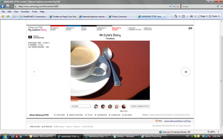This screenshot has width=223, height=139.
Task: Click the red Stop loading icon
Action: 178,6
